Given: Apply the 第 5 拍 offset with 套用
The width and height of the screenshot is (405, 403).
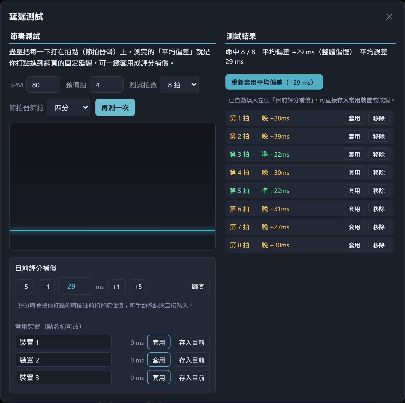Looking at the screenshot, I should pyautogui.click(x=354, y=191).
